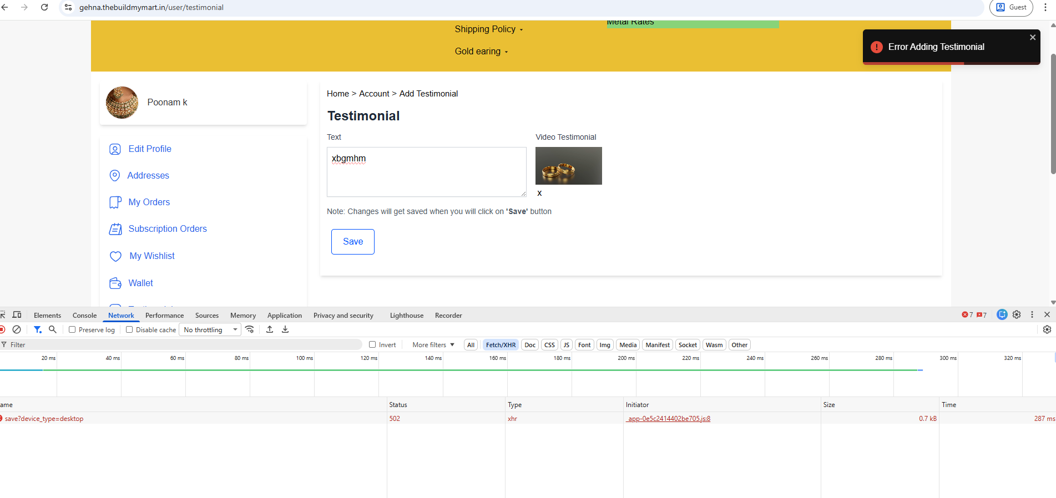The image size is (1056, 498).
Task: Remove video testimonial with the x
Action: 539,193
